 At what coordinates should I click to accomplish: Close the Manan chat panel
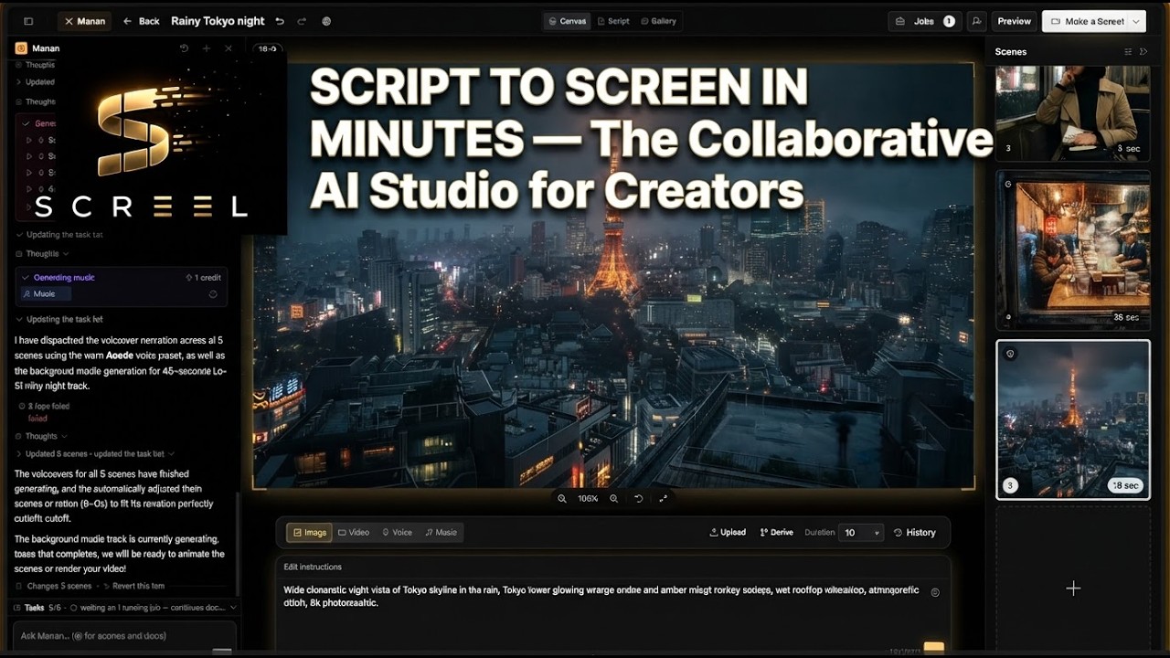[229, 48]
